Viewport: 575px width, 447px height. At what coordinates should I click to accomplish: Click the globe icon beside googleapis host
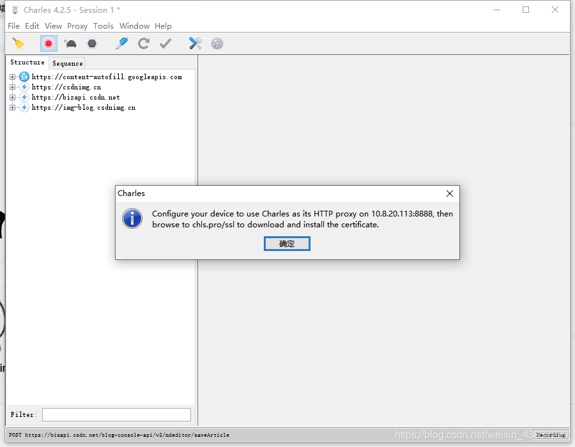click(24, 77)
